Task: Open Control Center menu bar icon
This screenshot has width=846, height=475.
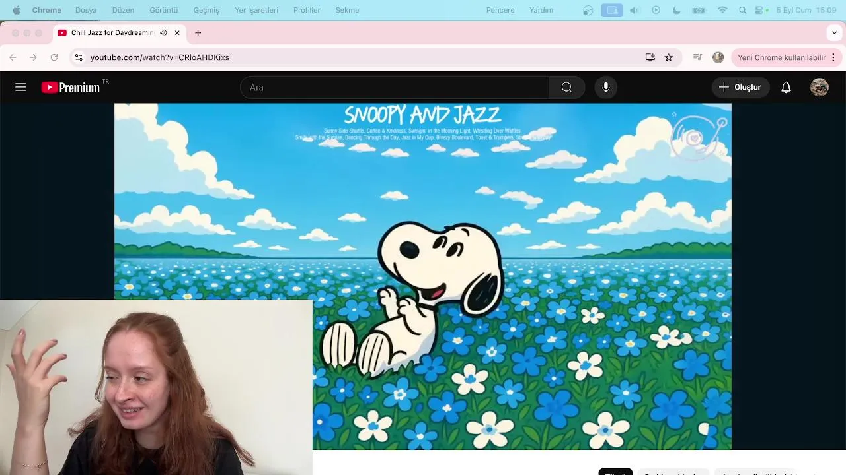Action: (x=759, y=10)
